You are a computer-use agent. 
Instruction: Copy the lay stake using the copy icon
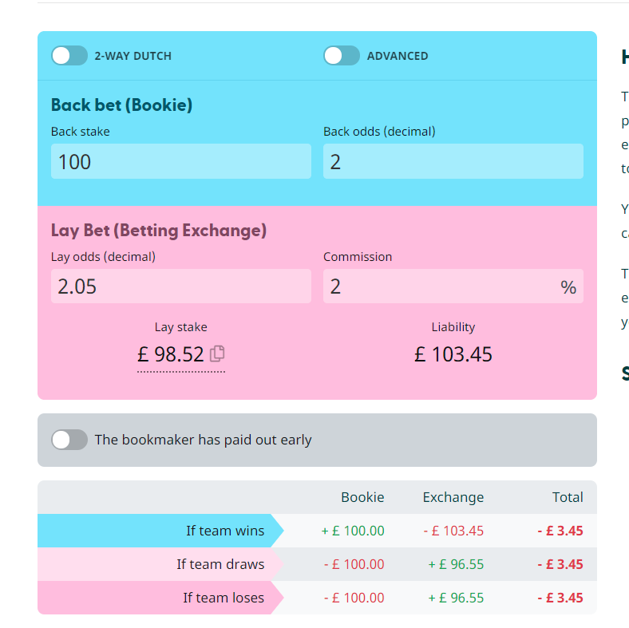(x=217, y=353)
